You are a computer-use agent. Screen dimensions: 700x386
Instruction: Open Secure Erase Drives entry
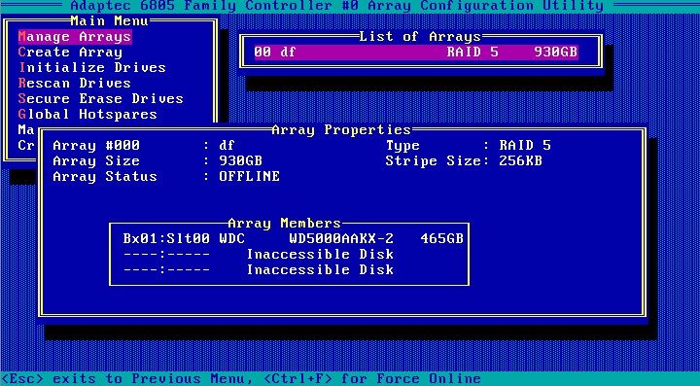click(101, 98)
